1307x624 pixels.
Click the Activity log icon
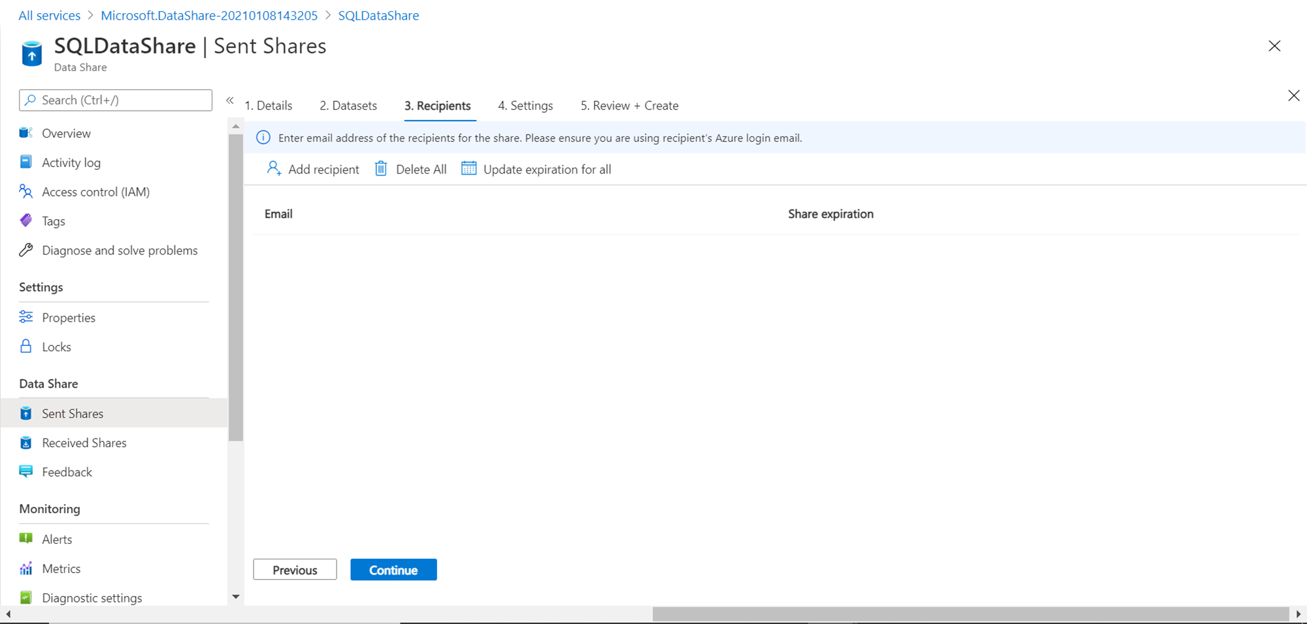tap(26, 162)
